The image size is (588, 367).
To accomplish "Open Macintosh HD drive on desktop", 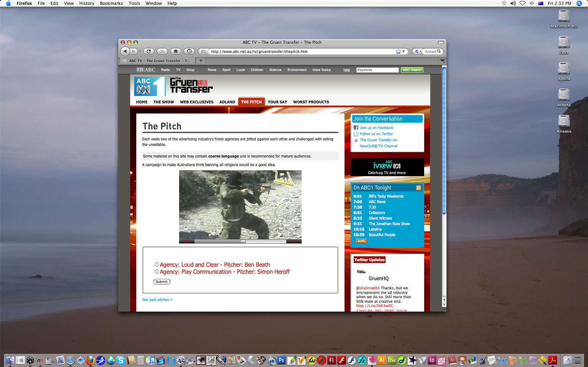I will pos(564,19).
